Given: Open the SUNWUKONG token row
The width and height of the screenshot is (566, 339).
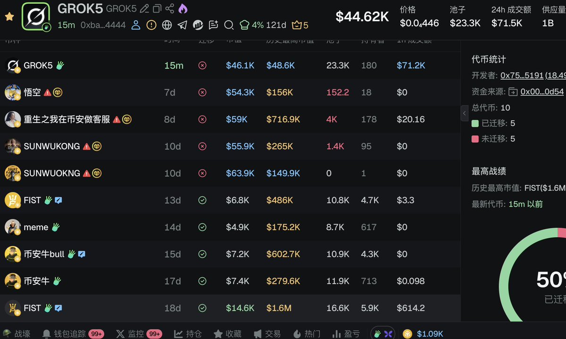Looking at the screenshot, I should click(230, 146).
